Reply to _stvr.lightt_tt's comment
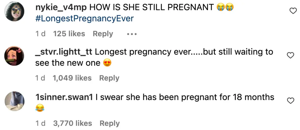Viewport: 300px width, 130px height. click(x=109, y=78)
